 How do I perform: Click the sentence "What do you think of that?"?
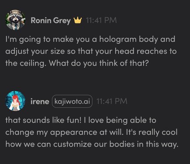[x=99, y=63]
